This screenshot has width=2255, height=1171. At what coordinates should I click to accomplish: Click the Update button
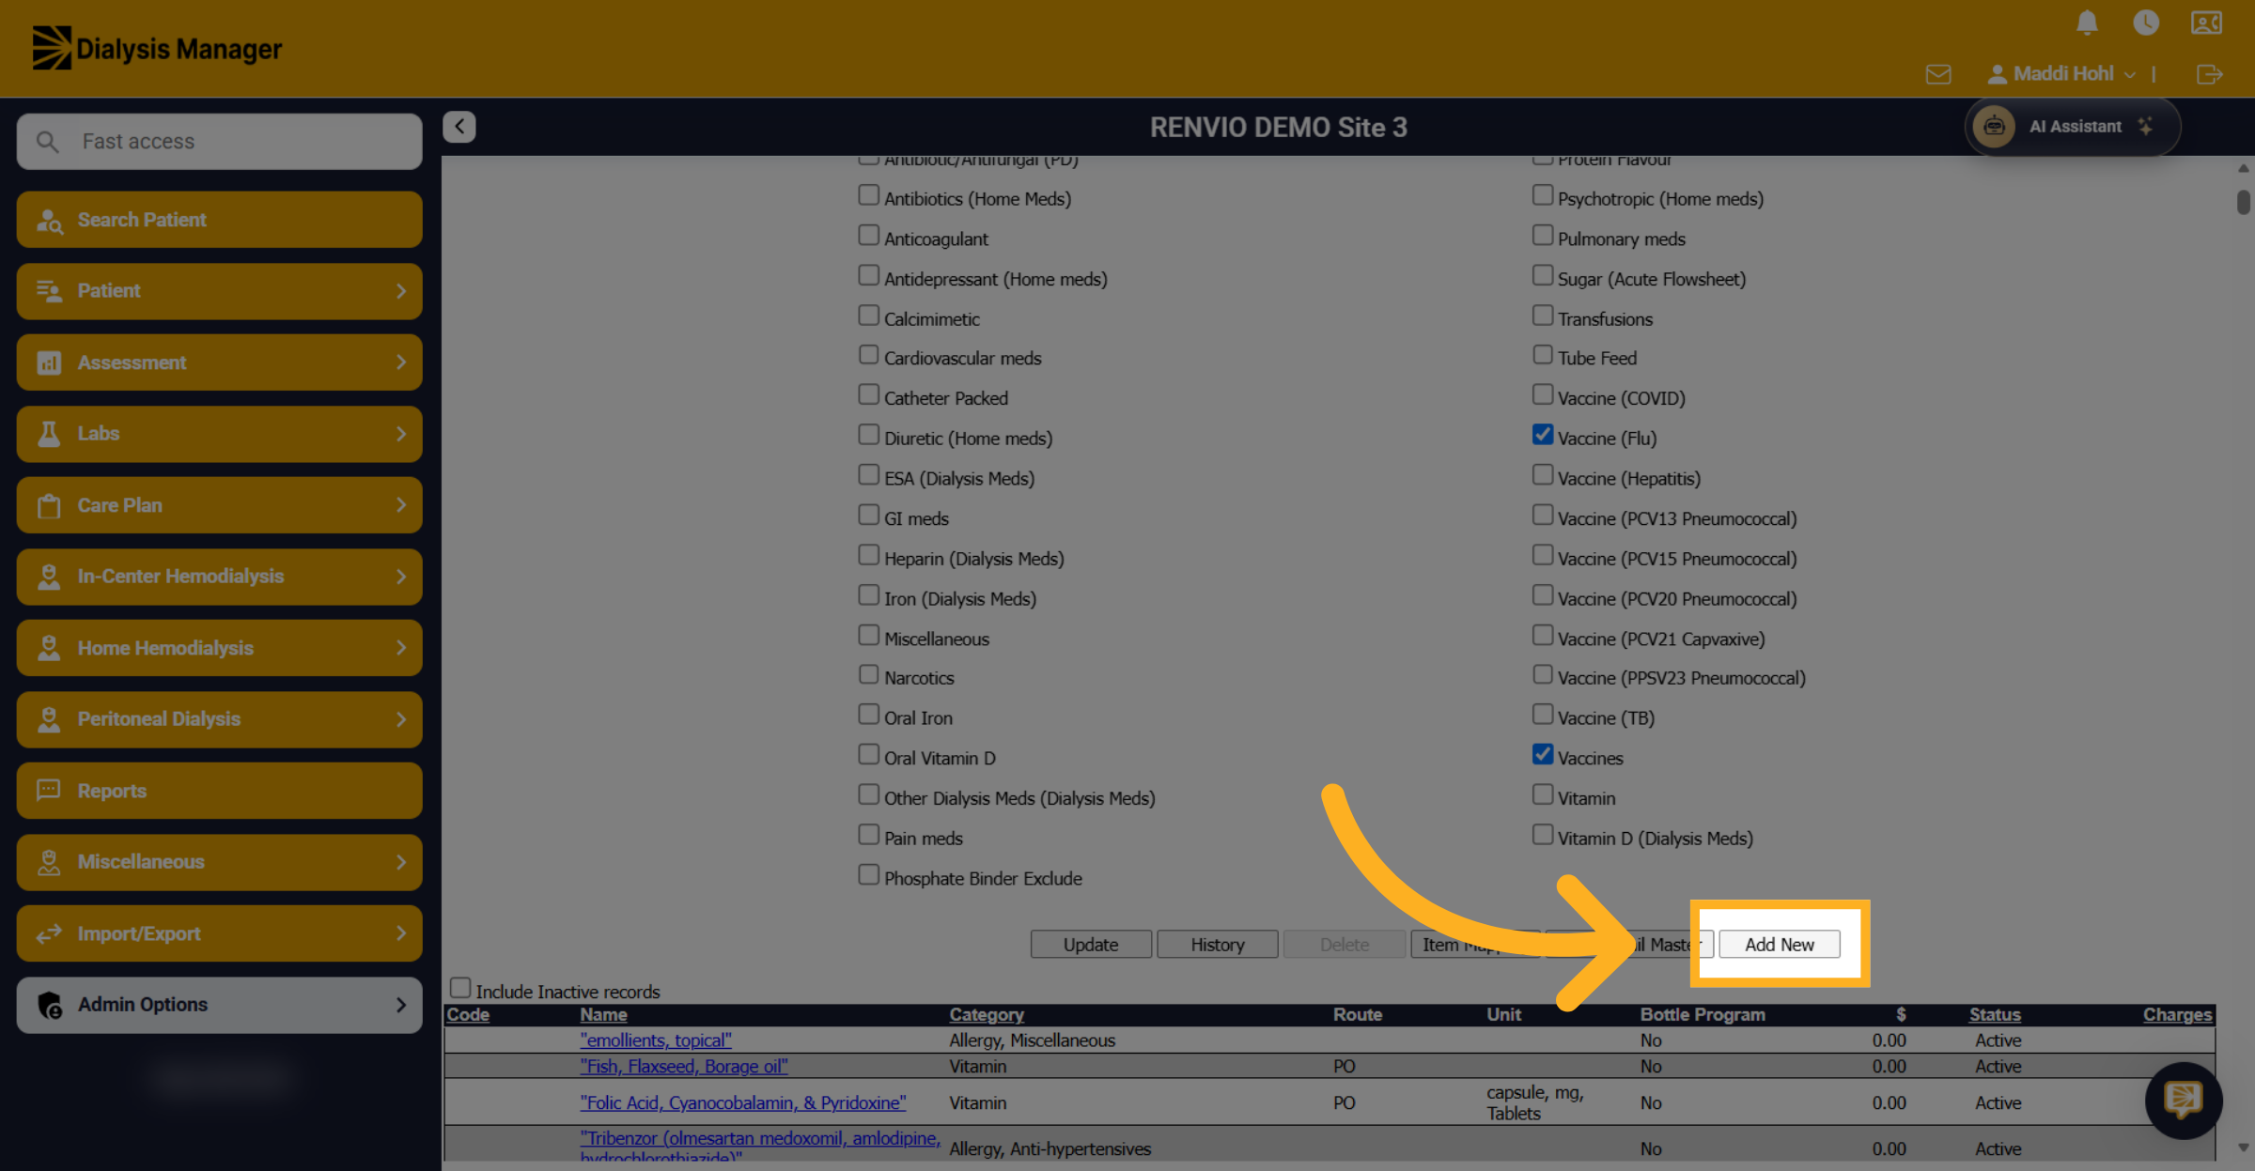(x=1090, y=945)
